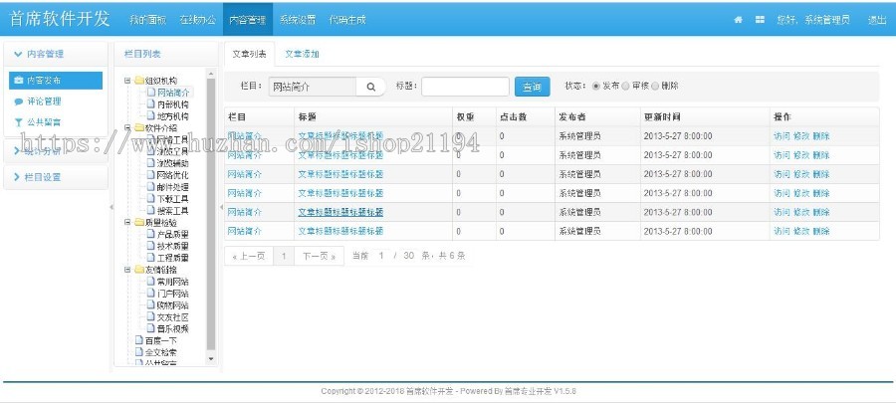Select the 审核 status radio button

(x=626, y=87)
